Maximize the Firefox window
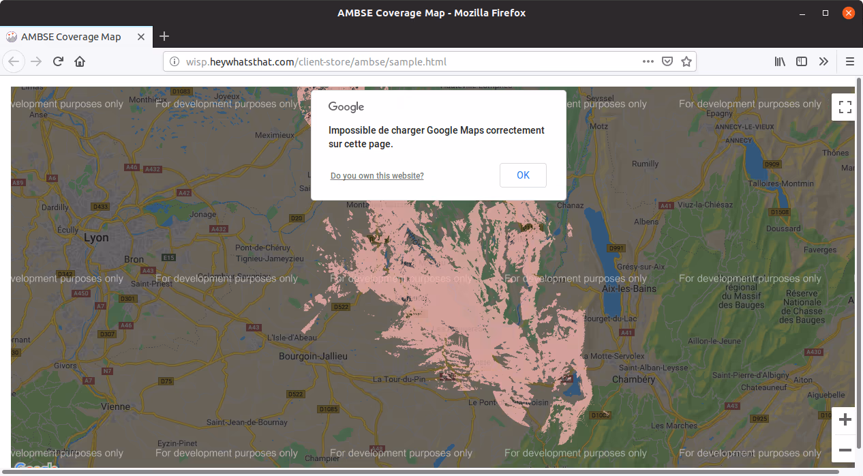 [826, 13]
